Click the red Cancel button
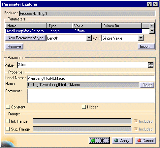This screenshot has height=148, width=160. (x=145, y=140)
